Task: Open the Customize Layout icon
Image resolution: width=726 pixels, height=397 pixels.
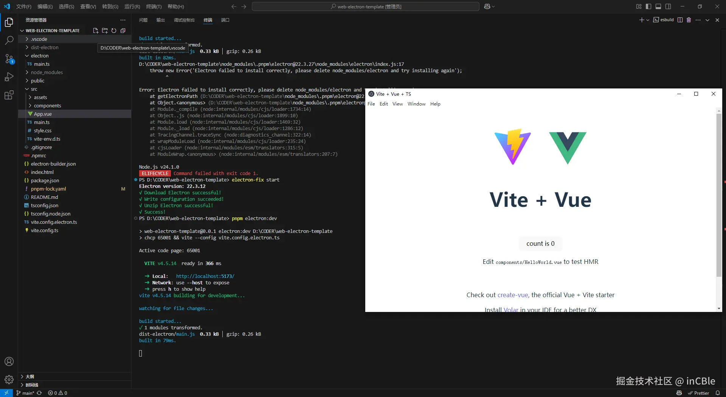Action: coord(639,6)
